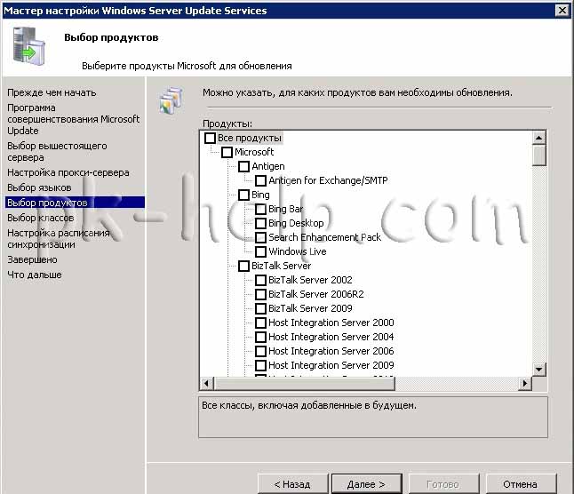
Task: Click the horizontal scrollbar left arrow
Action: click(206, 383)
